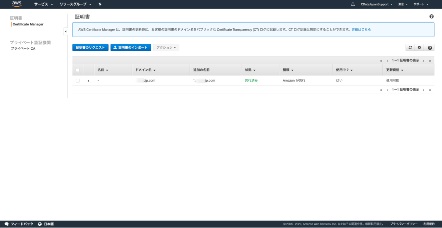Sort by the 状況 column
Image resolution: width=442 pixels, height=228 pixels.
[250, 70]
